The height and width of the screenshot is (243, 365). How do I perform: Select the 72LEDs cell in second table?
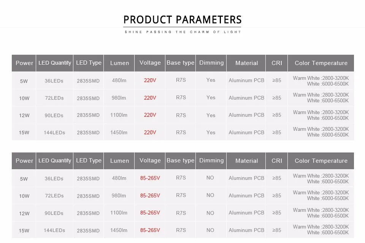[54, 196]
